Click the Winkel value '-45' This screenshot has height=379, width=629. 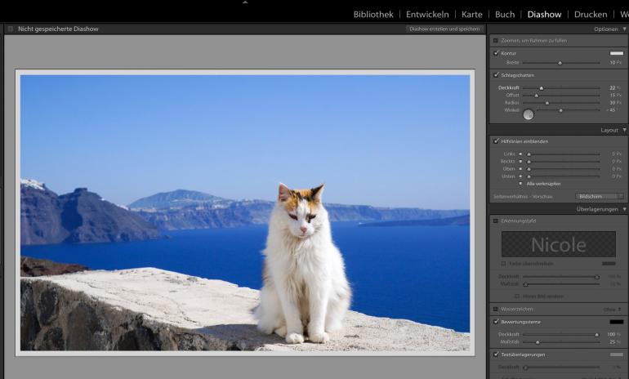pyautogui.click(x=611, y=110)
